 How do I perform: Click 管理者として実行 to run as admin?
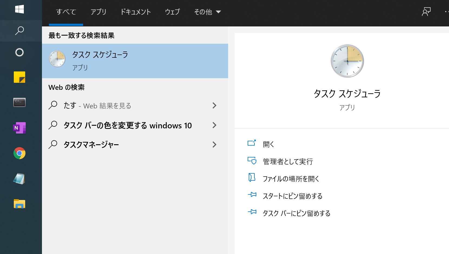pos(288,162)
